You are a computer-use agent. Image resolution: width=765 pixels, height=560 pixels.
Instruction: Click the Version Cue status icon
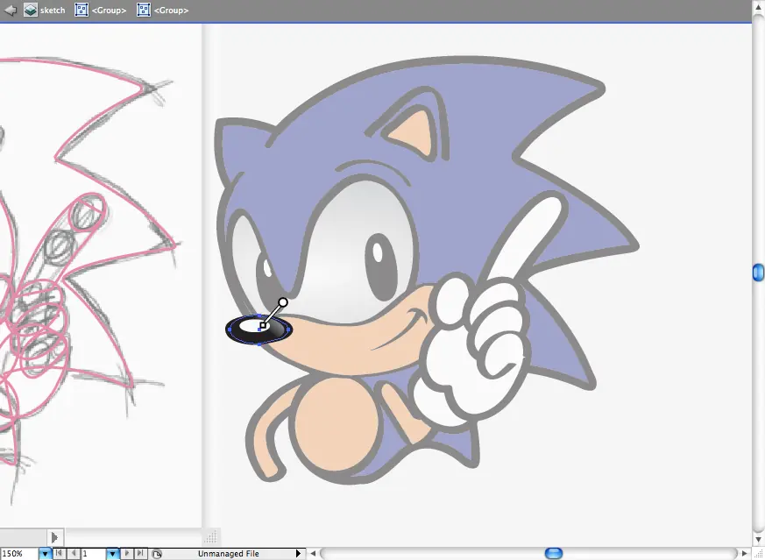click(157, 554)
